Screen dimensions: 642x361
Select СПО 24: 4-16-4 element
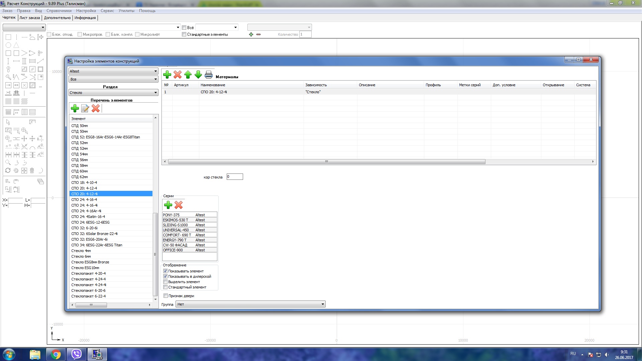[111, 200]
